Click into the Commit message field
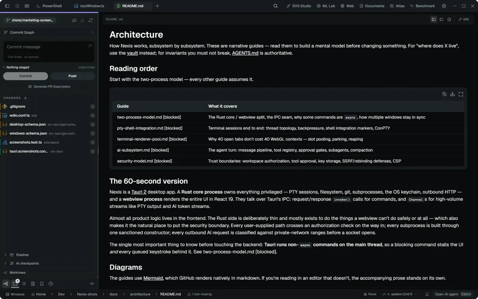This screenshot has width=478, height=299. tap(49, 51)
